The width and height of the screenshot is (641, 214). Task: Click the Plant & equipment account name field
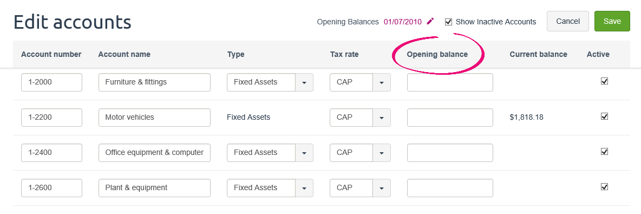[154, 188]
